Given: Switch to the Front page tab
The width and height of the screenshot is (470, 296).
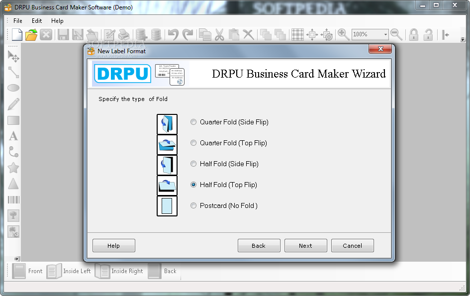Looking at the screenshot, I should pos(27,271).
